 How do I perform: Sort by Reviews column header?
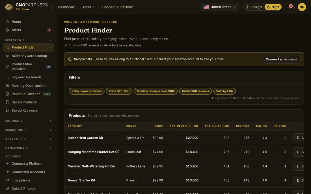[243, 126]
